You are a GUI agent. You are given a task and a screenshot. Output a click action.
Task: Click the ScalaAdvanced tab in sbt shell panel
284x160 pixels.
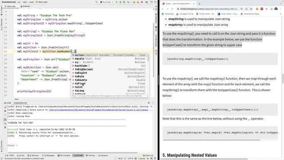tap(20, 103)
